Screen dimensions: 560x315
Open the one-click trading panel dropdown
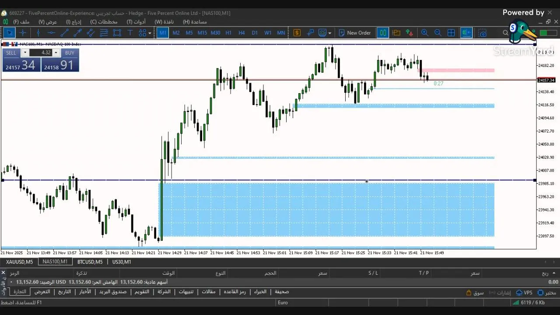25,52
